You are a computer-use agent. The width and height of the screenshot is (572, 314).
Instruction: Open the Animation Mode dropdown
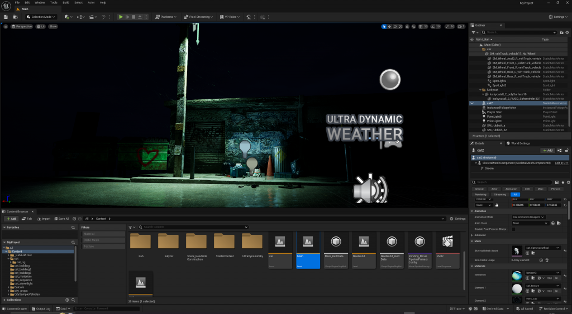tap(528, 217)
